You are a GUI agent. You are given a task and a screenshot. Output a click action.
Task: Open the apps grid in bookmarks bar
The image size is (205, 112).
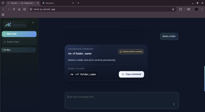click(3, 15)
